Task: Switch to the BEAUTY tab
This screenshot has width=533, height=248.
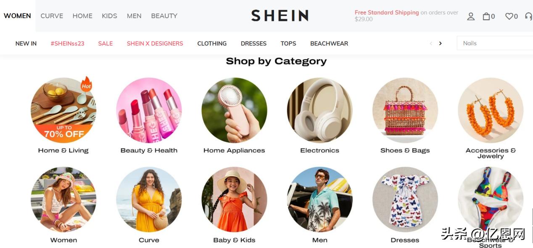Action: (164, 16)
